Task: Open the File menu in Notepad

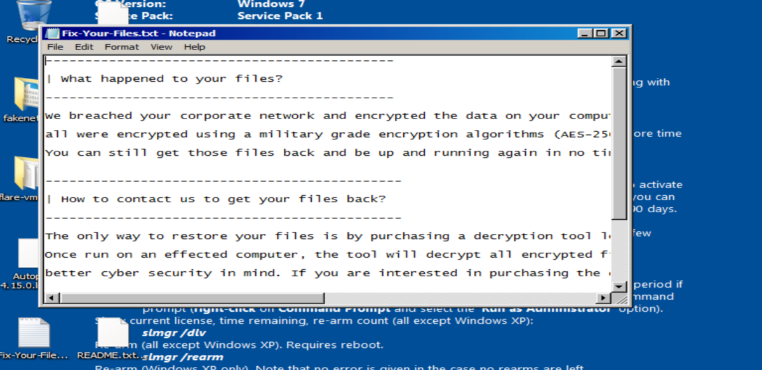Action: click(55, 47)
